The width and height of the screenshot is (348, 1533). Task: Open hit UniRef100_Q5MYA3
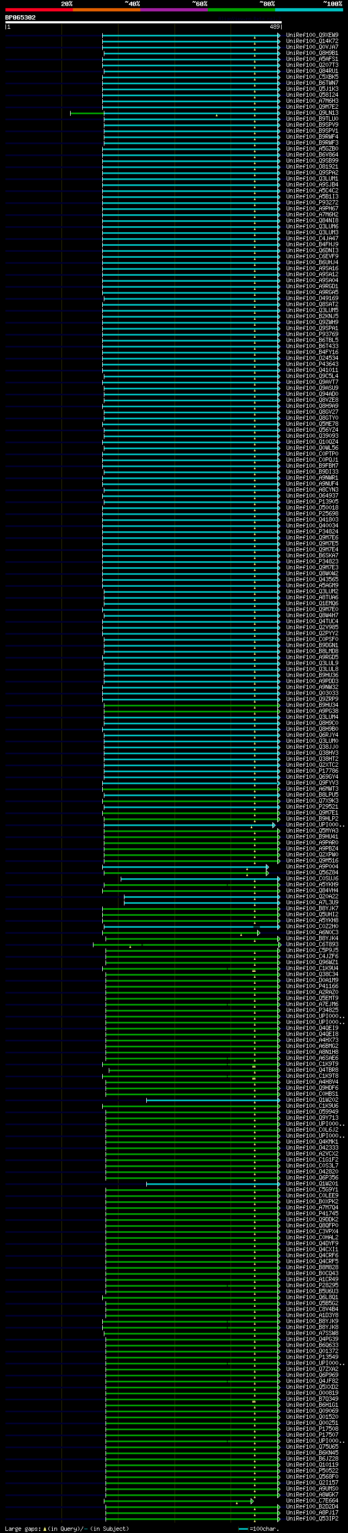click(x=312, y=831)
